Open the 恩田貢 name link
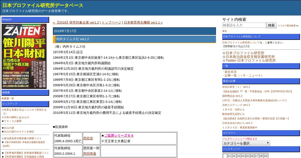Image resolution: width=301 pixels, height=158 pixels. click(88, 138)
